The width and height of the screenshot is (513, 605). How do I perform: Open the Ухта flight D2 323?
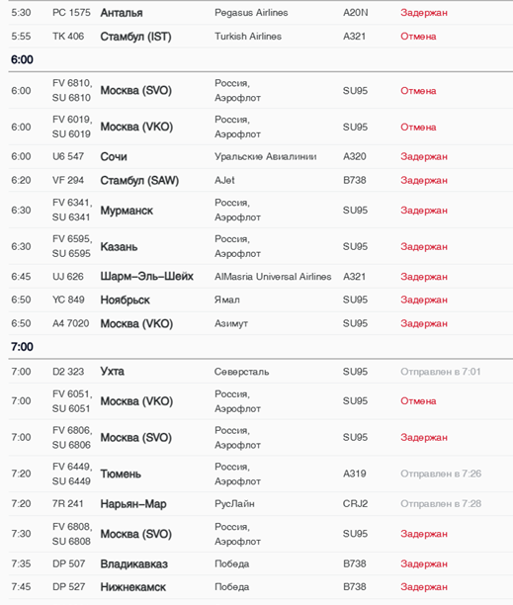tap(260, 372)
